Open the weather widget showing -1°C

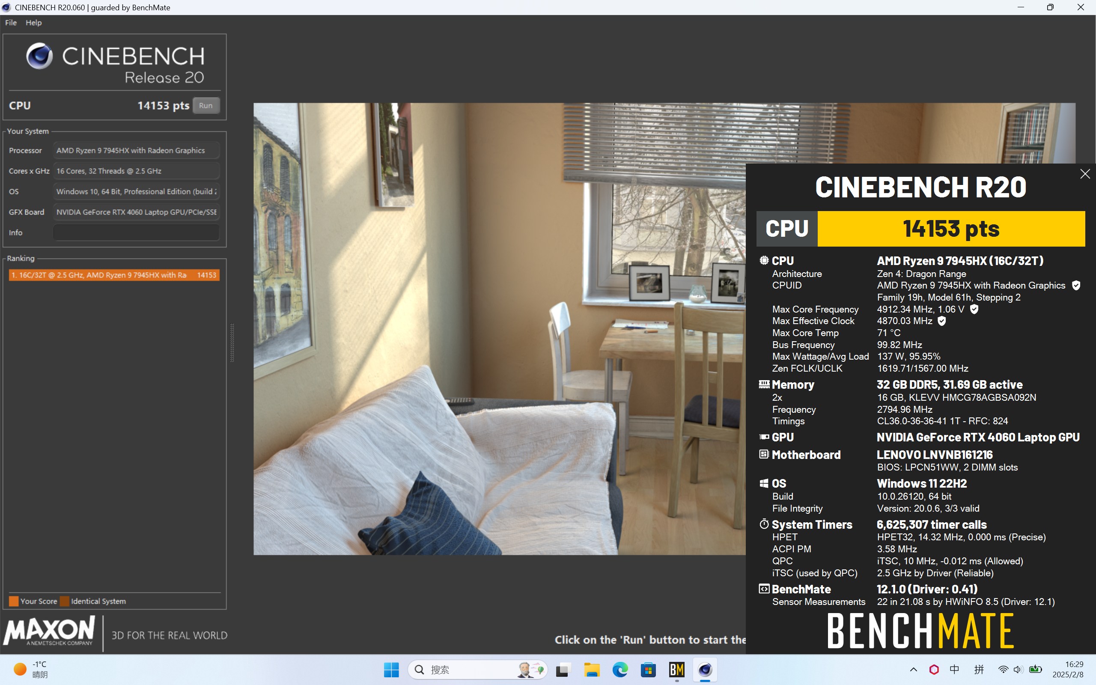pos(31,670)
